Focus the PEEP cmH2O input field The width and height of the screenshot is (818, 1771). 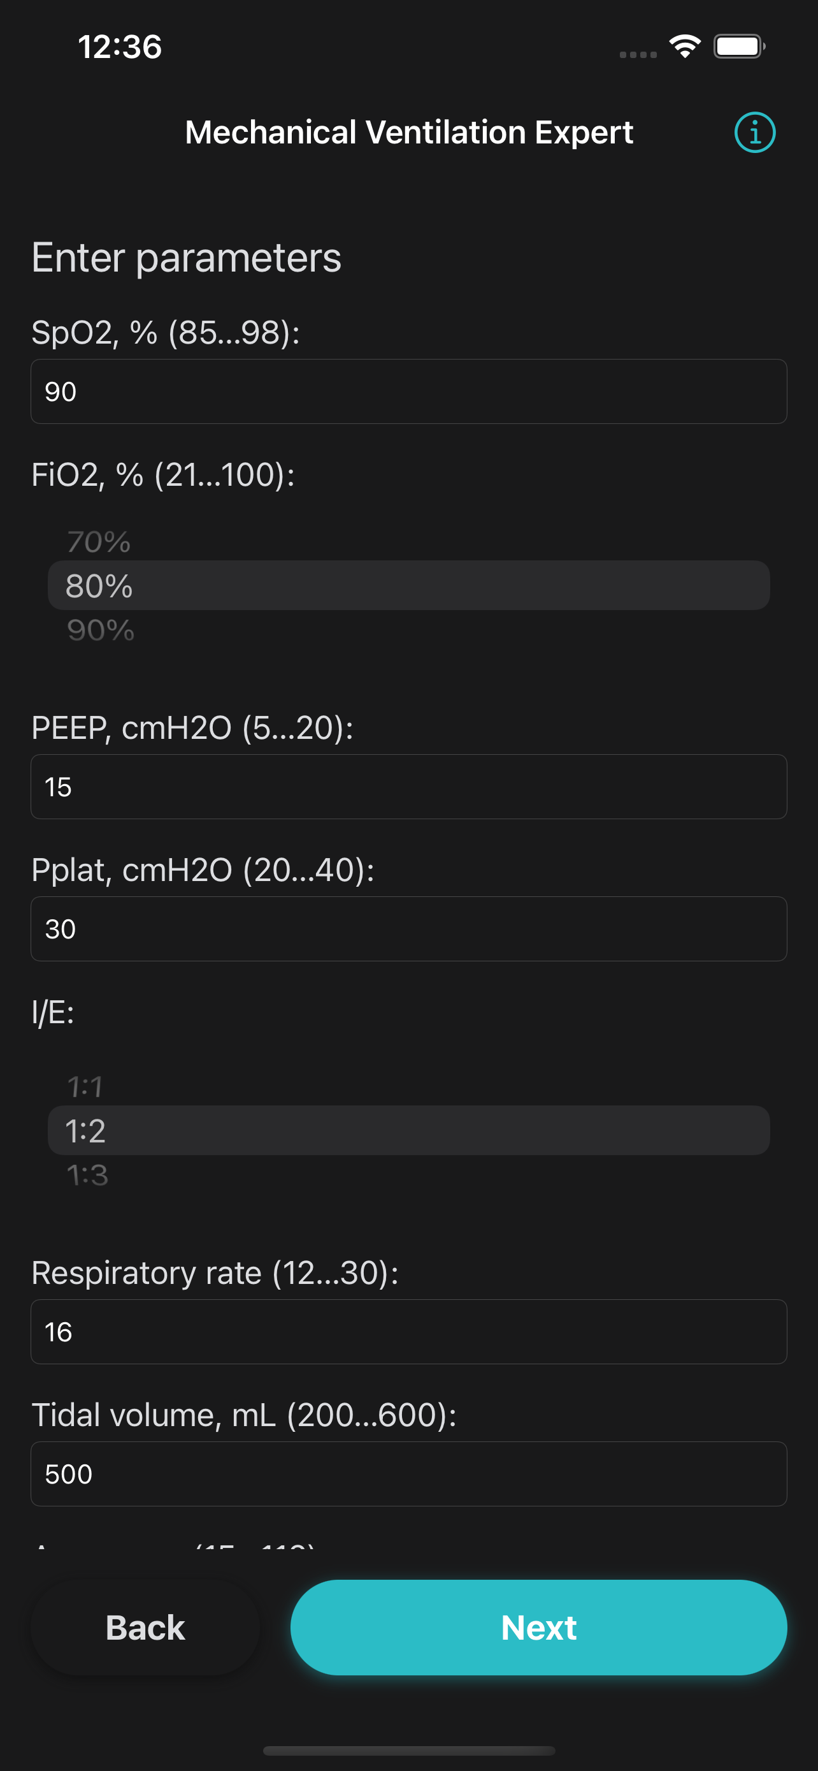(x=408, y=787)
